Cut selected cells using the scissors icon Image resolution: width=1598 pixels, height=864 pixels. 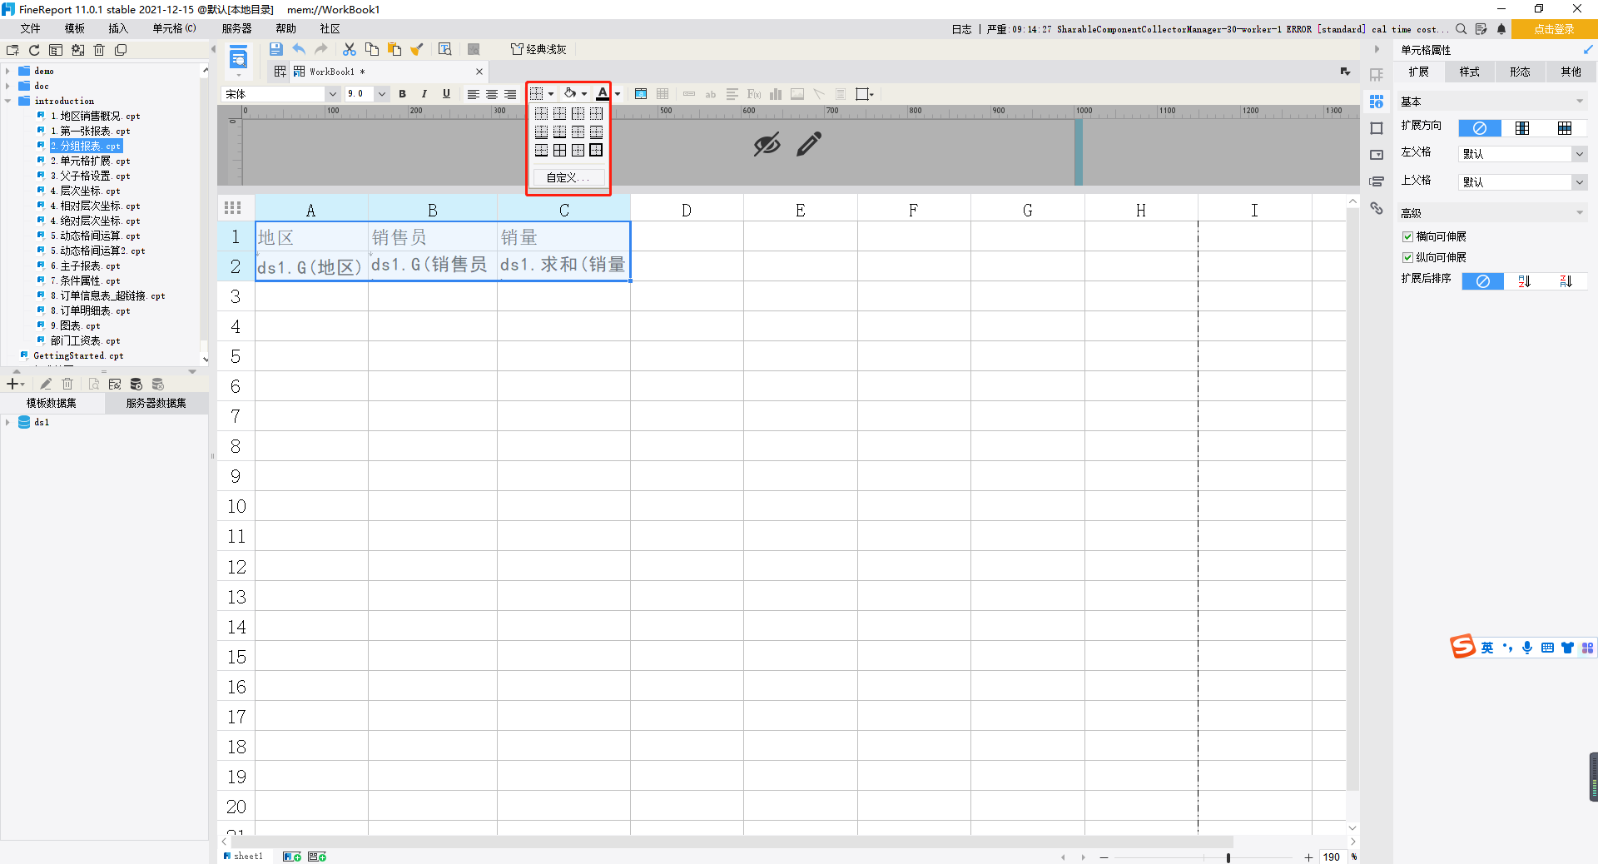[x=349, y=49]
